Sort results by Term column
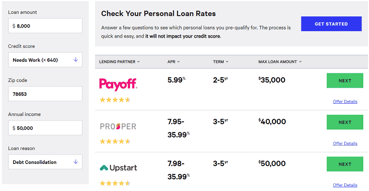The image size is (369, 191). pyautogui.click(x=221, y=61)
